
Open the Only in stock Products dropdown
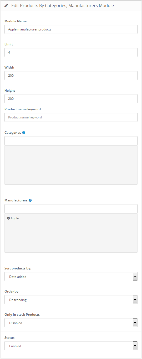click(71, 323)
